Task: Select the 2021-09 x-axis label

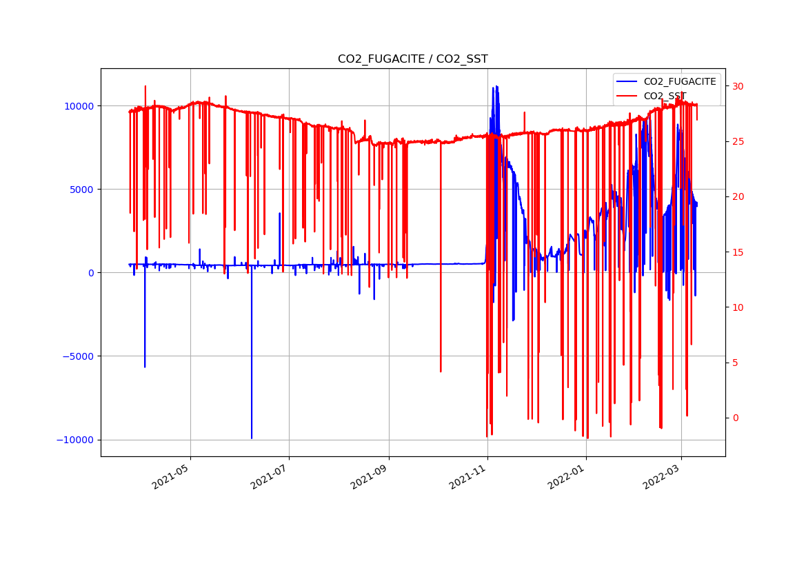Action: tap(369, 476)
